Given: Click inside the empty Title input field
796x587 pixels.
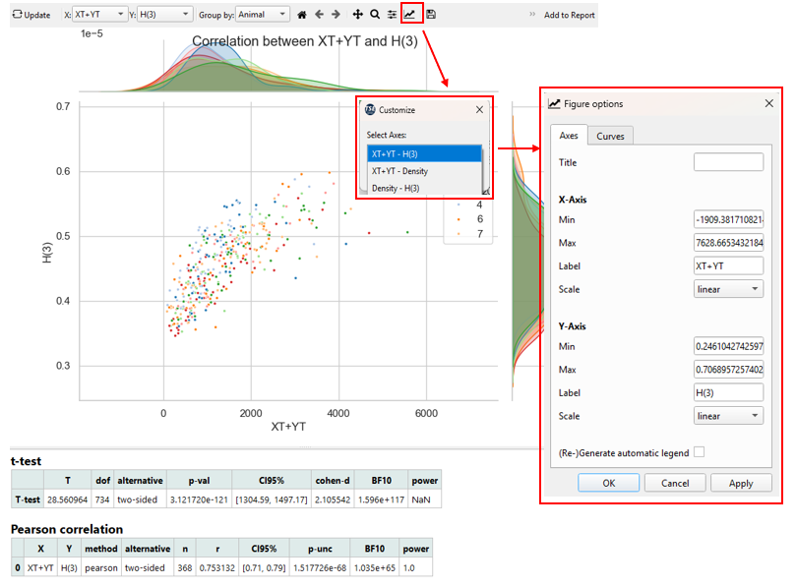Looking at the screenshot, I should 728,161.
